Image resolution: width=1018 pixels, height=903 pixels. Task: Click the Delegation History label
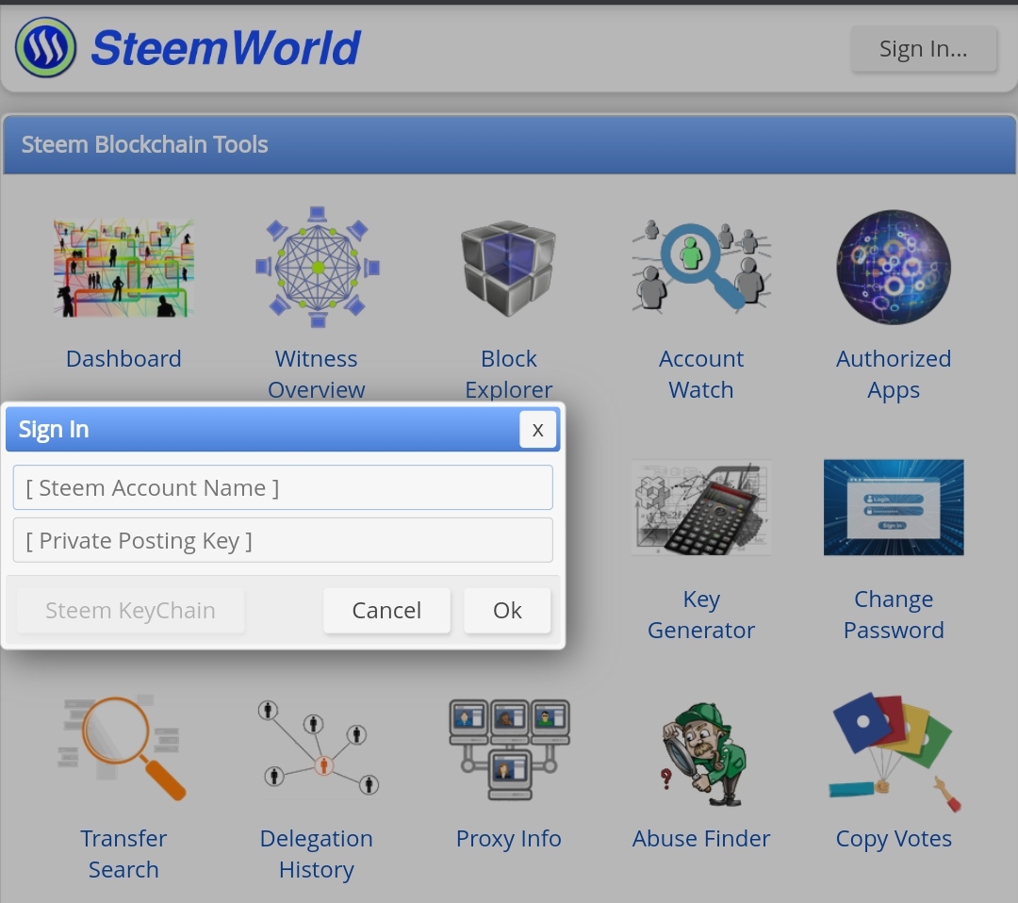[x=317, y=854]
